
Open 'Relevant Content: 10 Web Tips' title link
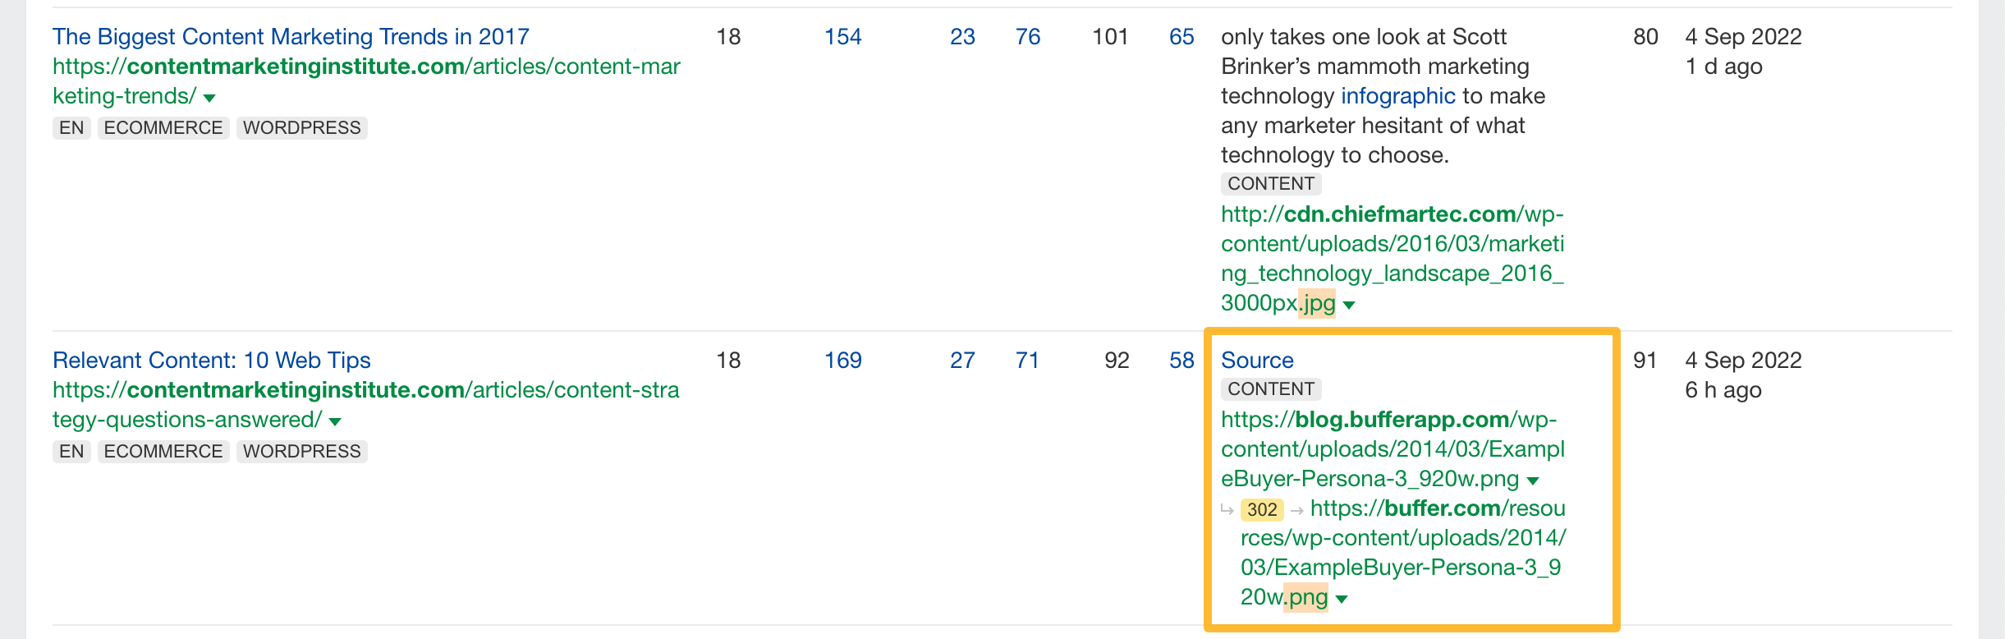(212, 361)
